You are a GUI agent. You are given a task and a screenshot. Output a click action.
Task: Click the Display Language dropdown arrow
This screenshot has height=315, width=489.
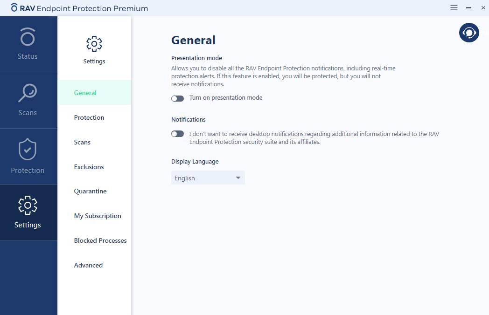(238, 178)
